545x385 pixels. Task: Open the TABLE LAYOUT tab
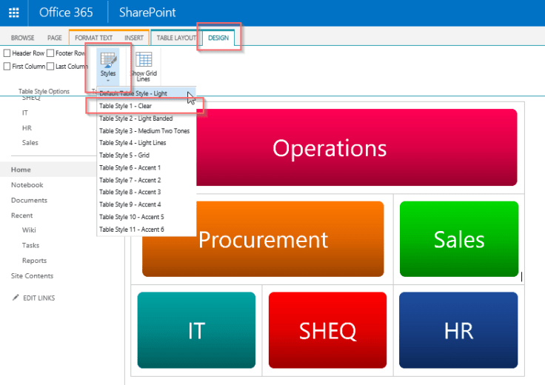tap(176, 38)
